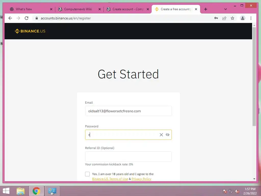The image size is (261, 196).
Task: Open the Binance.US Terms of Use link
Action: pos(110,179)
